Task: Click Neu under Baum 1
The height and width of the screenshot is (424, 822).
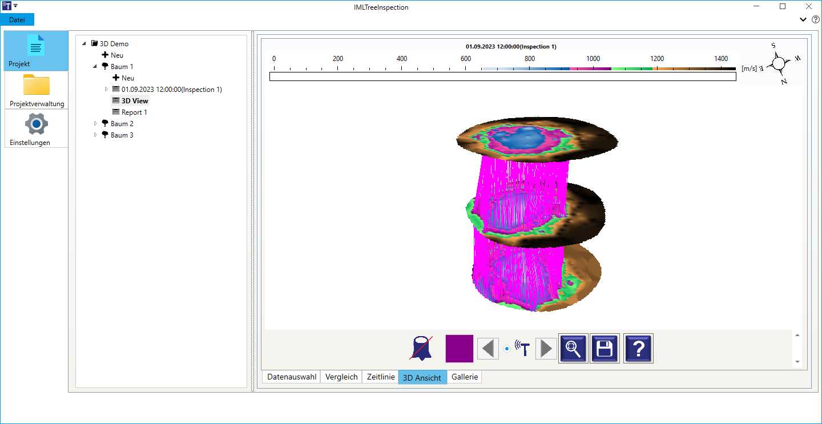Action: click(x=128, y=78)
